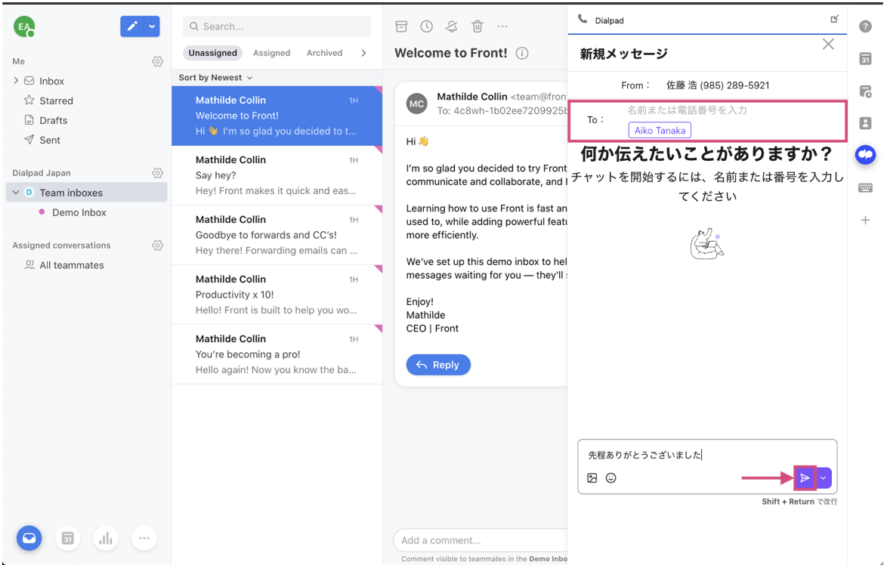Image resolution: width=884 pixels, height=565 pixels.
Task: Archive the conversation with archive icon
Action: (402, 26)
